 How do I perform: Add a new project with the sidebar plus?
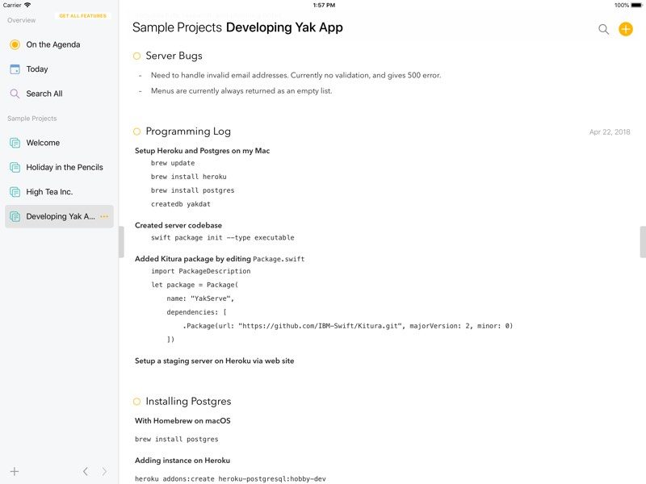coord(15,471)
